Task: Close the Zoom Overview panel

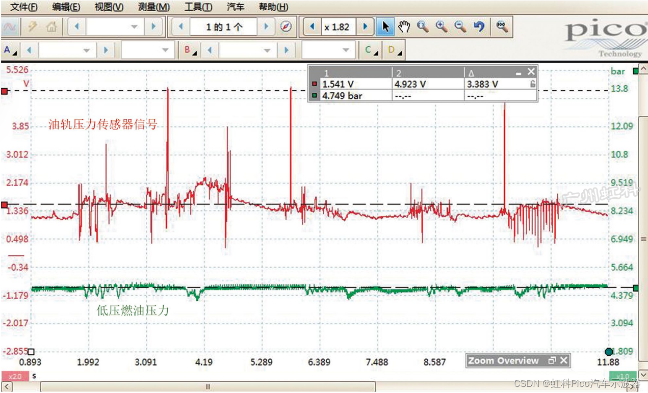Action: pyautogui.click(x=563, y=360)
